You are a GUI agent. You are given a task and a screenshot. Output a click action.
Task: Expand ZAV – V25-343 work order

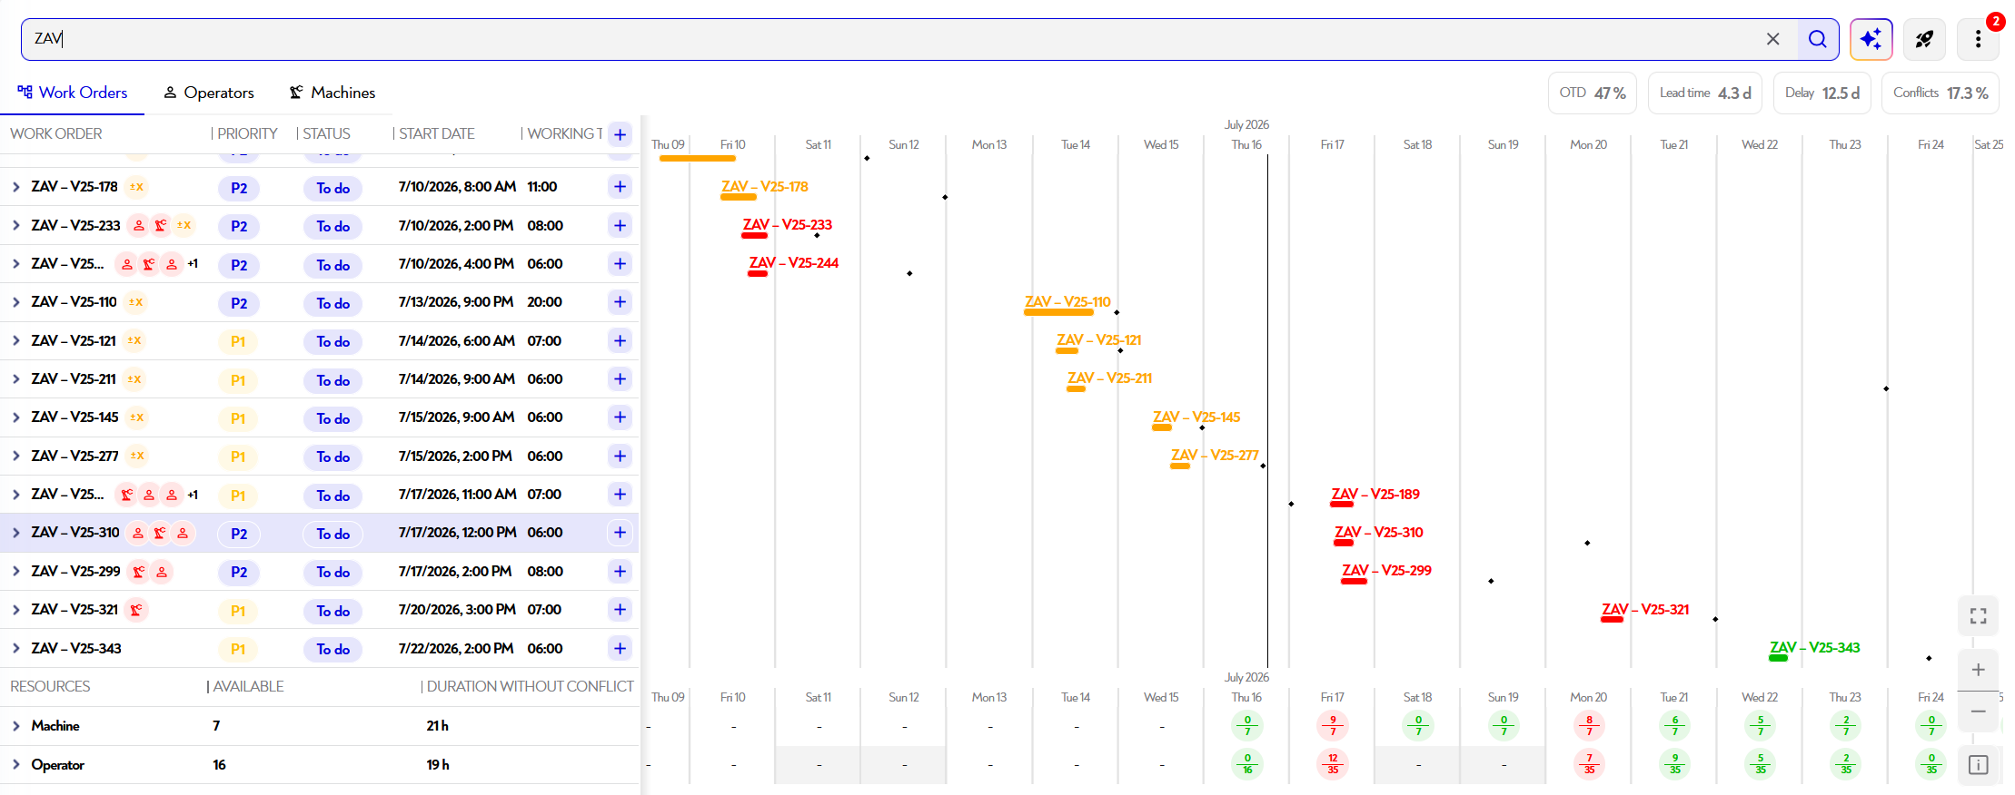pyautogui.click(x=16, y=648)
